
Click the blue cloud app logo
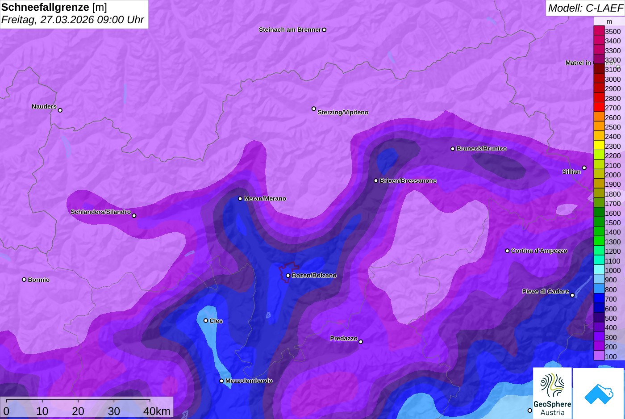598,393
